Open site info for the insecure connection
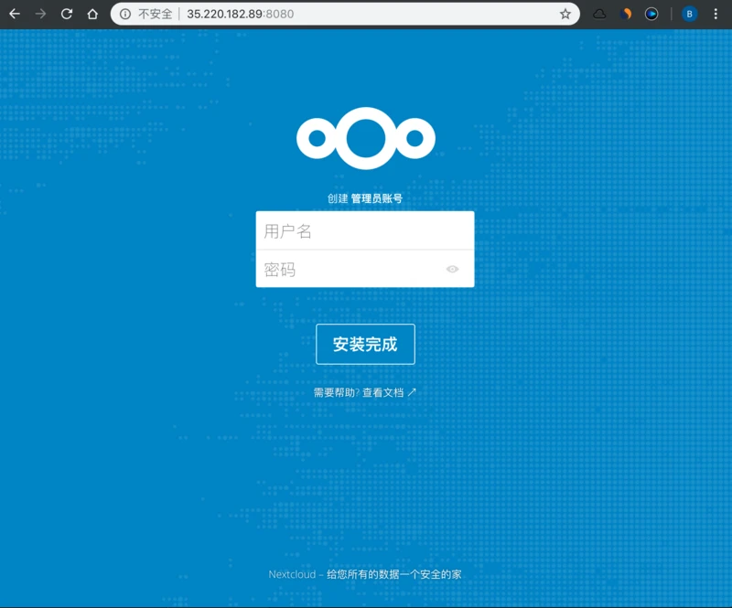The width and height of the screenshot is (732, 608). (125, 15)
